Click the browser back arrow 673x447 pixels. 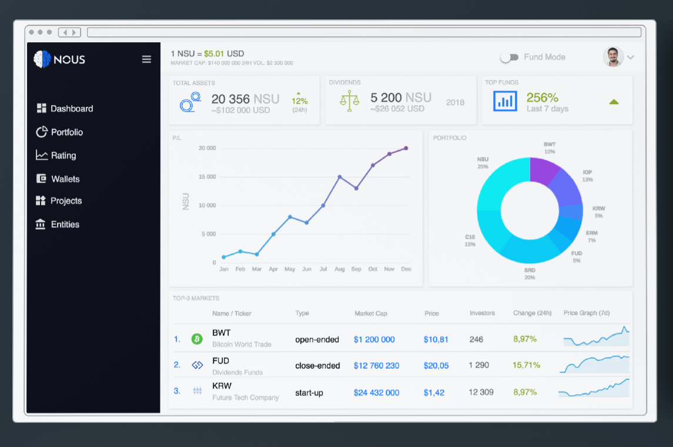coord(65,32)
